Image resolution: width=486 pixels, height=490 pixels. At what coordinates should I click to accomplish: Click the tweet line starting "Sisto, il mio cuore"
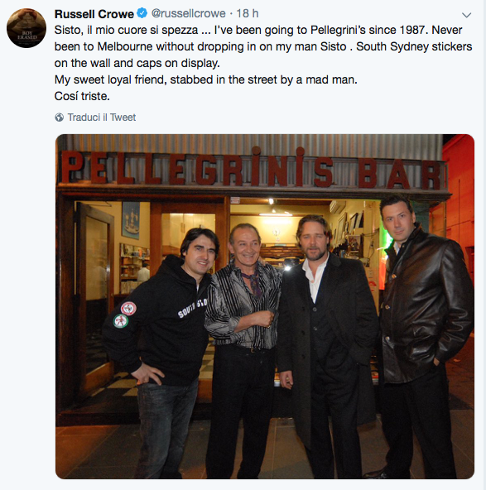[258, 30]
